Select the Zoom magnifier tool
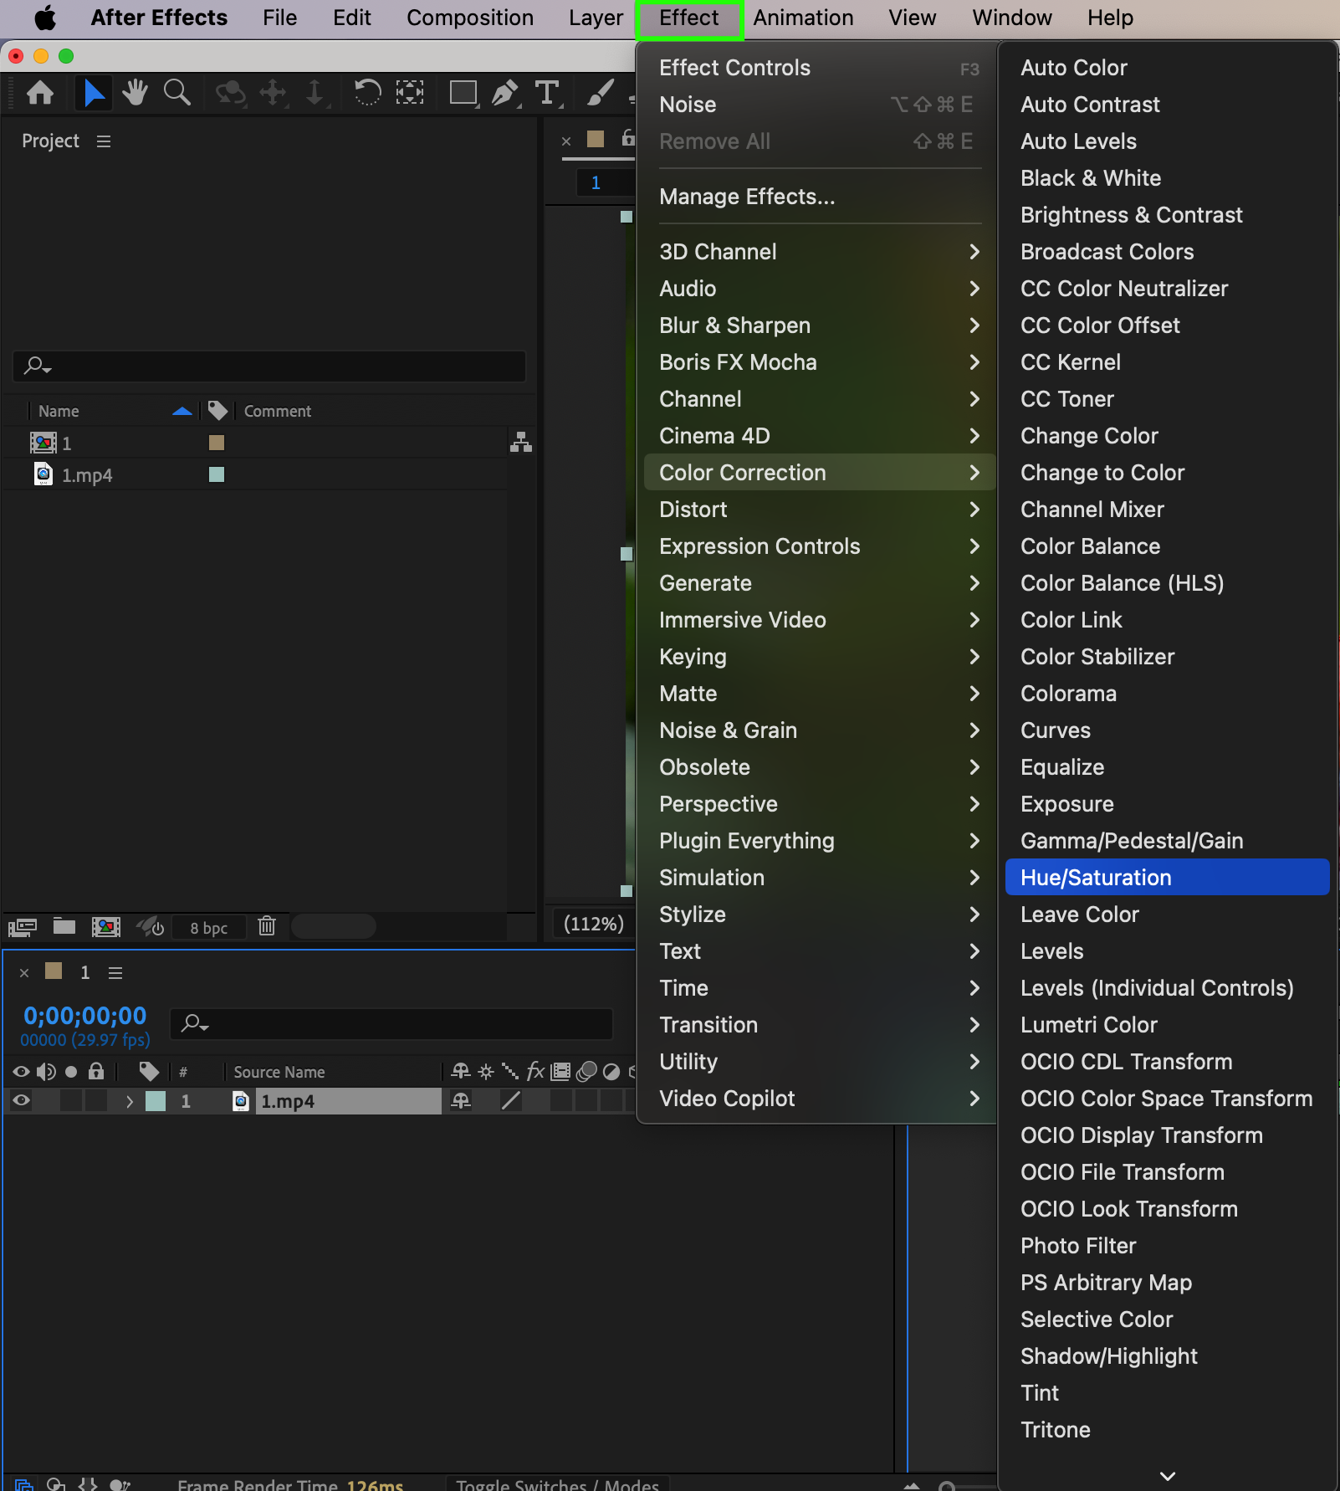Image resolution: width=1340 pixels, height=1491 pixels. pos(176,92)
